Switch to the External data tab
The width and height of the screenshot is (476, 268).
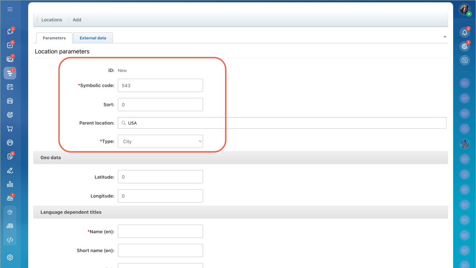[x=93, y=38]
